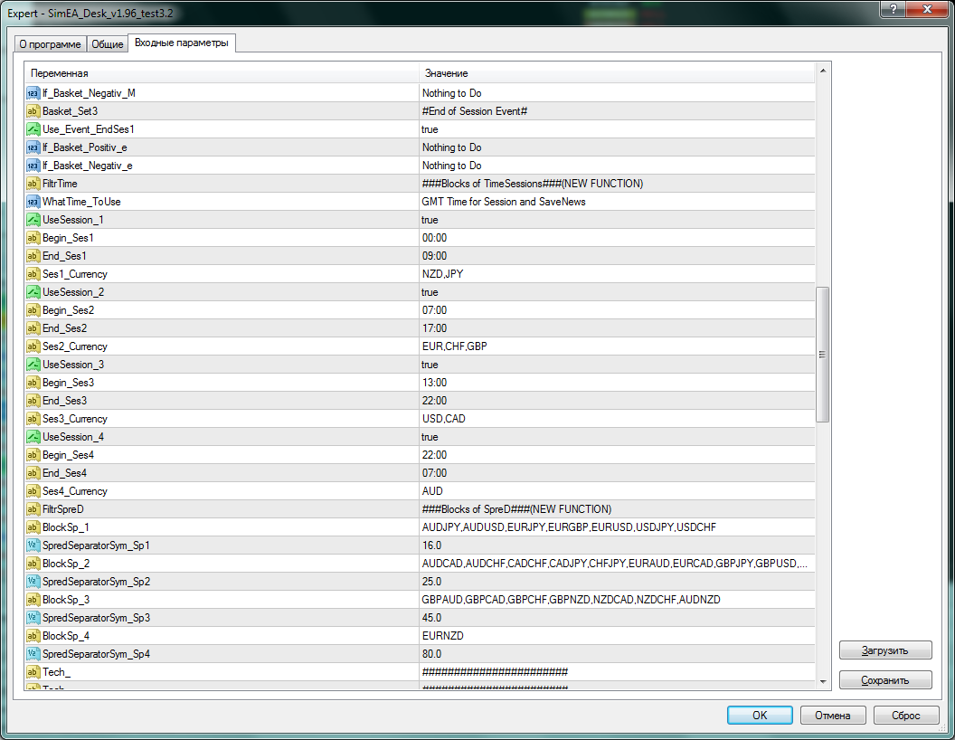Click the string icon next to Ses2_Currency
This screenshot has width=955, height=740.
tap(33, 346)
